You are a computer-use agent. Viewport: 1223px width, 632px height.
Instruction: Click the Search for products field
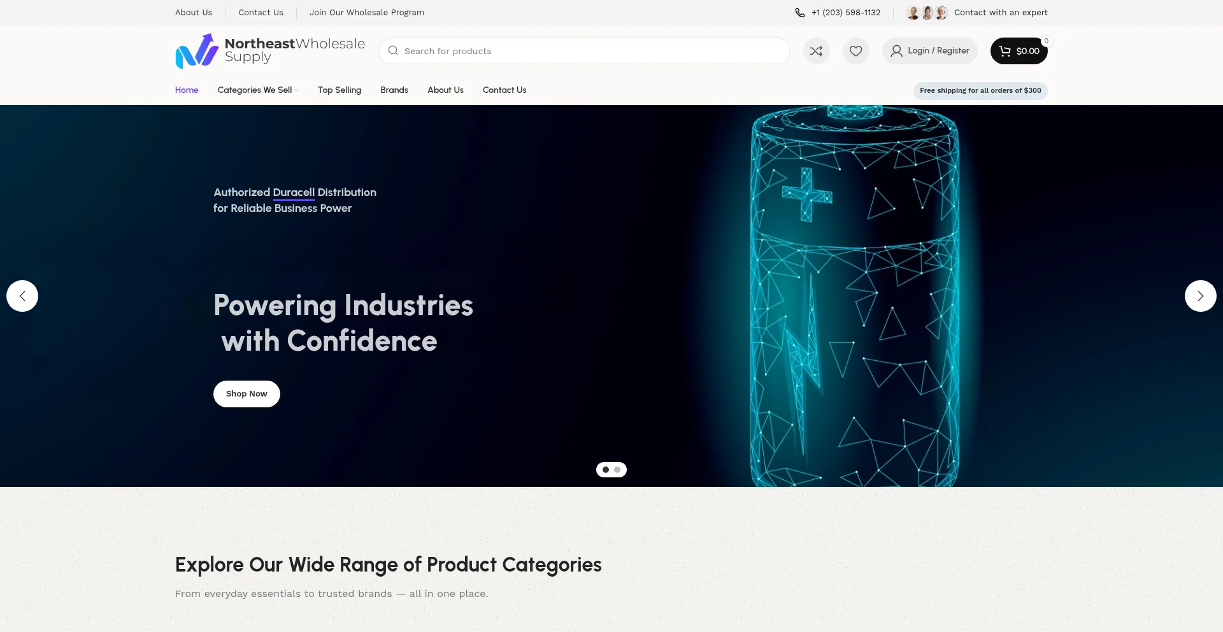[x=586, y=51]
